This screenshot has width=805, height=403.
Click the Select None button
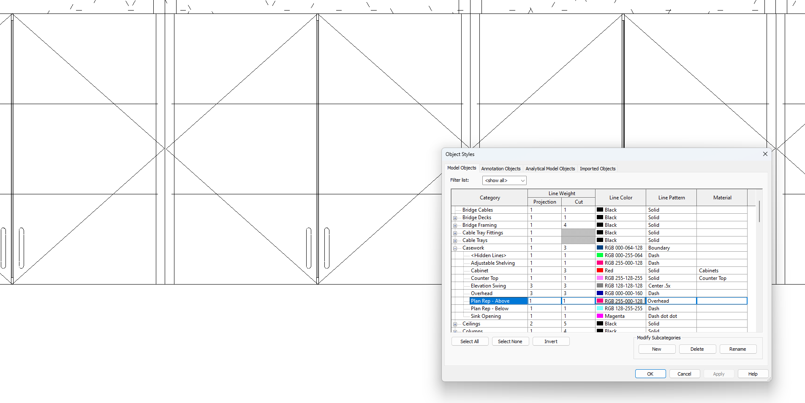pos(510,341)
